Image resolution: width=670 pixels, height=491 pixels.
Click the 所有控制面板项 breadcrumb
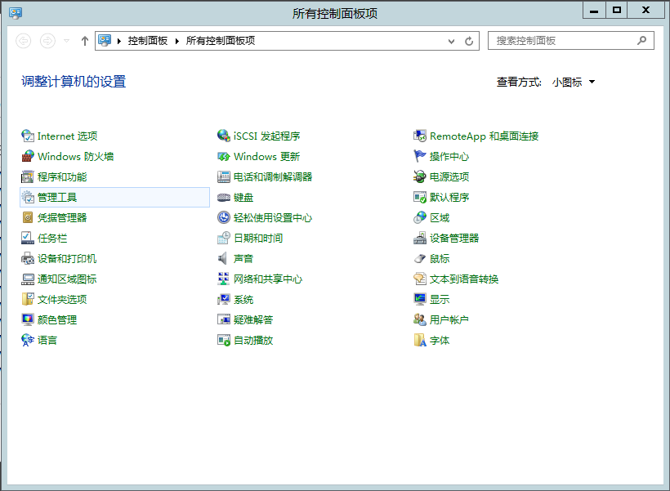221,41
